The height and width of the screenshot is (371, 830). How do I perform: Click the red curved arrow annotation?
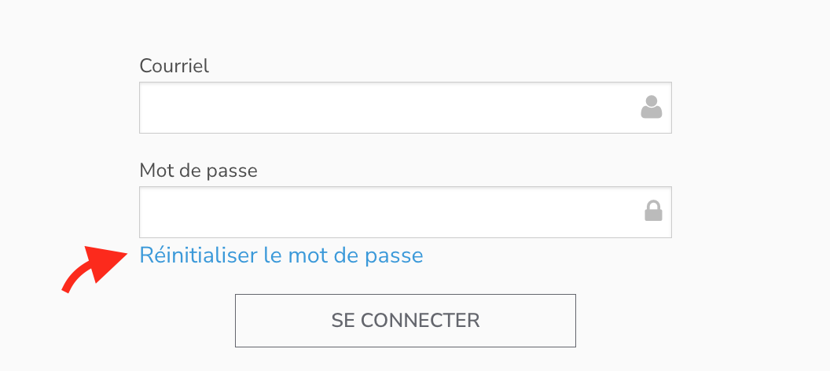[x=94, y=267]
